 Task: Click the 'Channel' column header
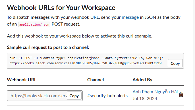coord(96,80)
